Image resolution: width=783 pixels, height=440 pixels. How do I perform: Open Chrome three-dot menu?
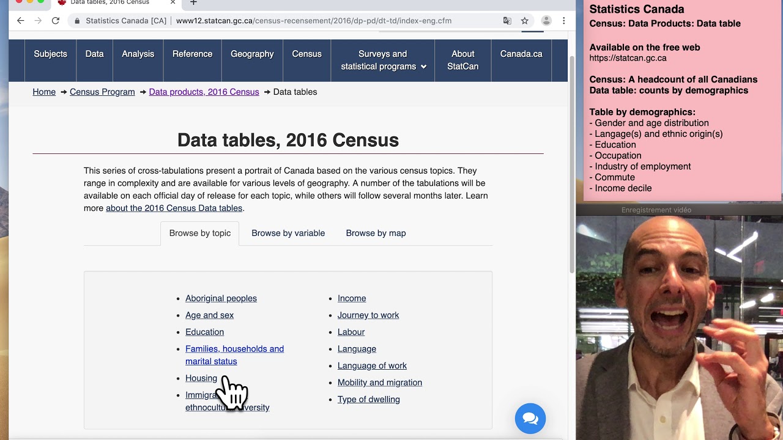coord(563,21)
